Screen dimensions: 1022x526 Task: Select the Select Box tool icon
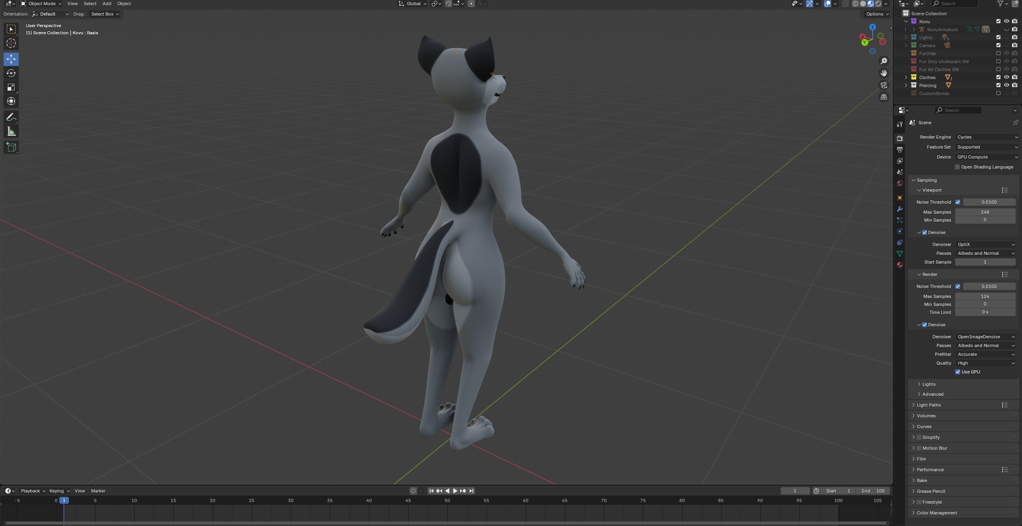pos(11,29)
